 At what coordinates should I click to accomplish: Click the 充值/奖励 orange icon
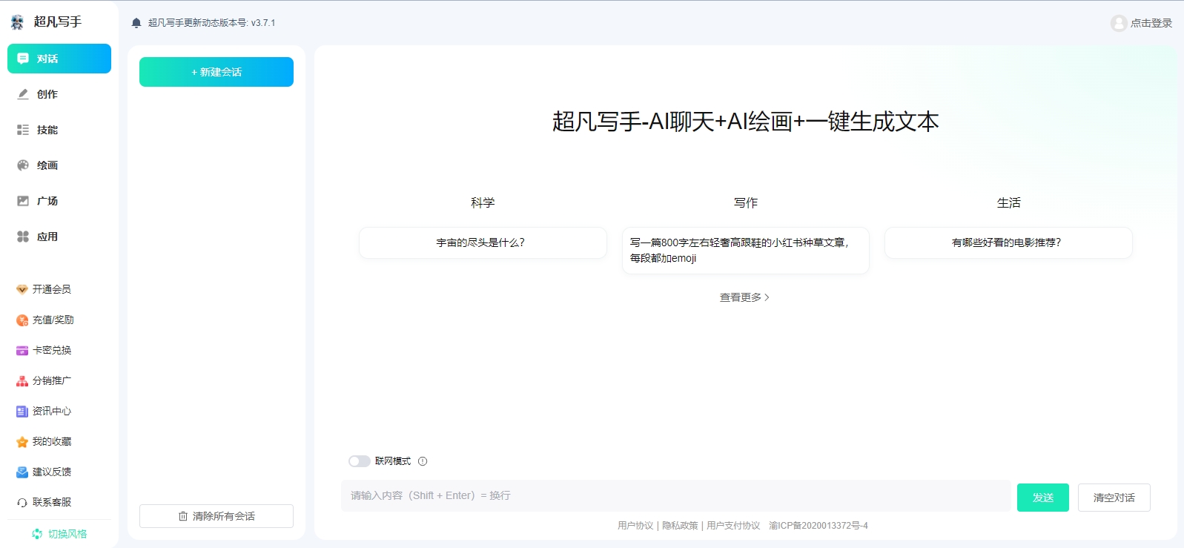22,320
